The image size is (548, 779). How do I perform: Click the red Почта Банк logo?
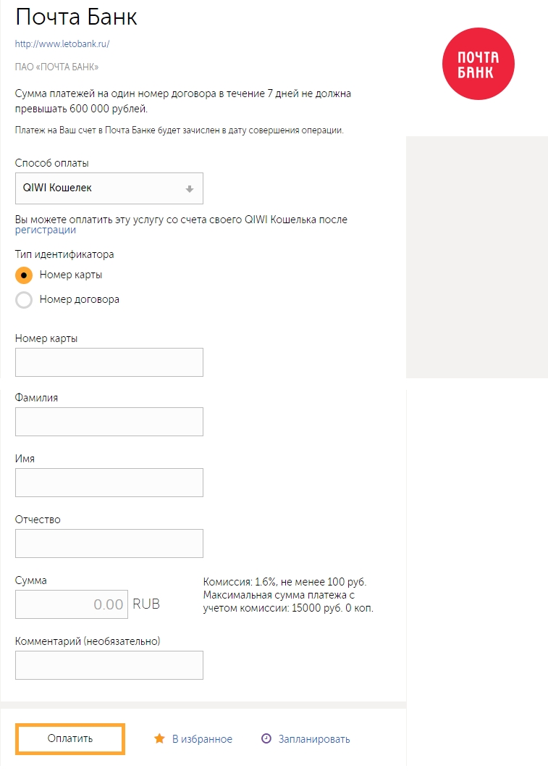pos(478,64)
